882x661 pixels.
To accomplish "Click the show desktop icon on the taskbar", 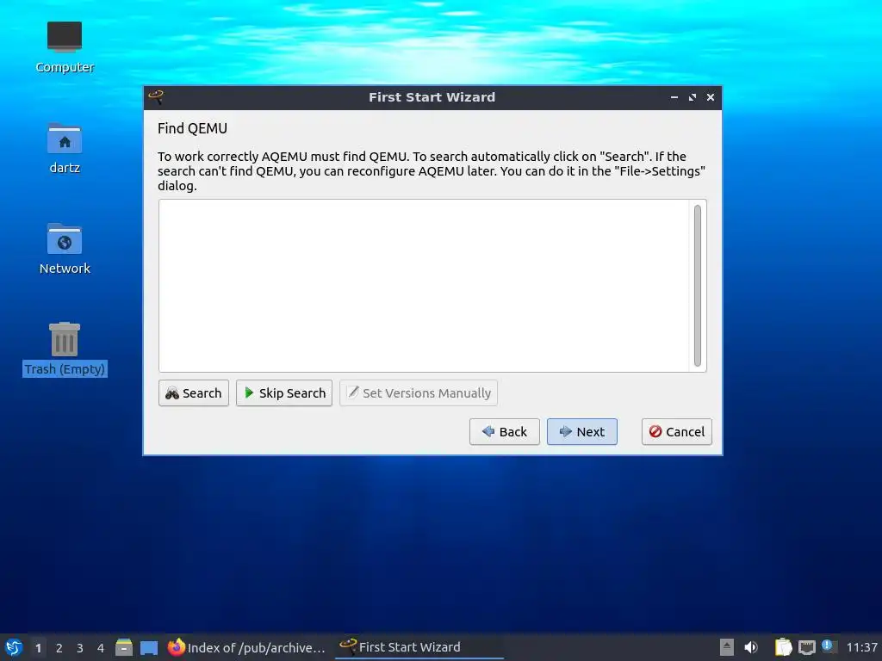I will coord(149,647).
